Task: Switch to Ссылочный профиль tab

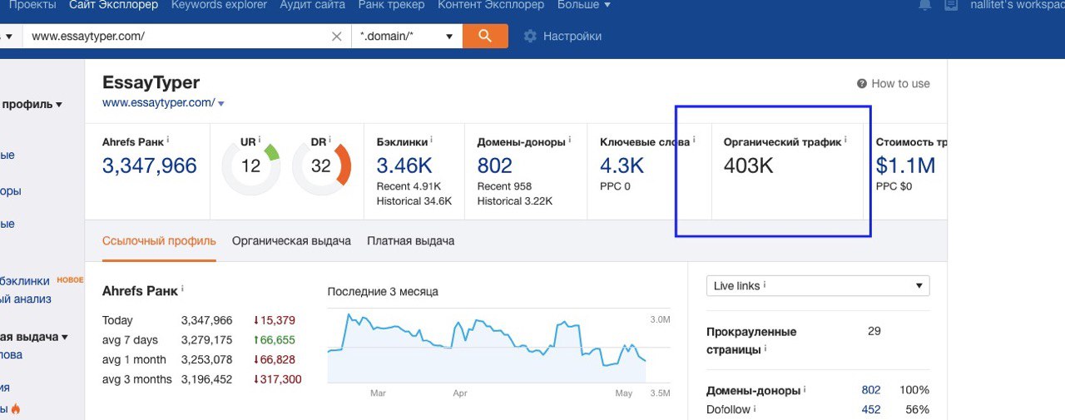Action: coord(159,241)
